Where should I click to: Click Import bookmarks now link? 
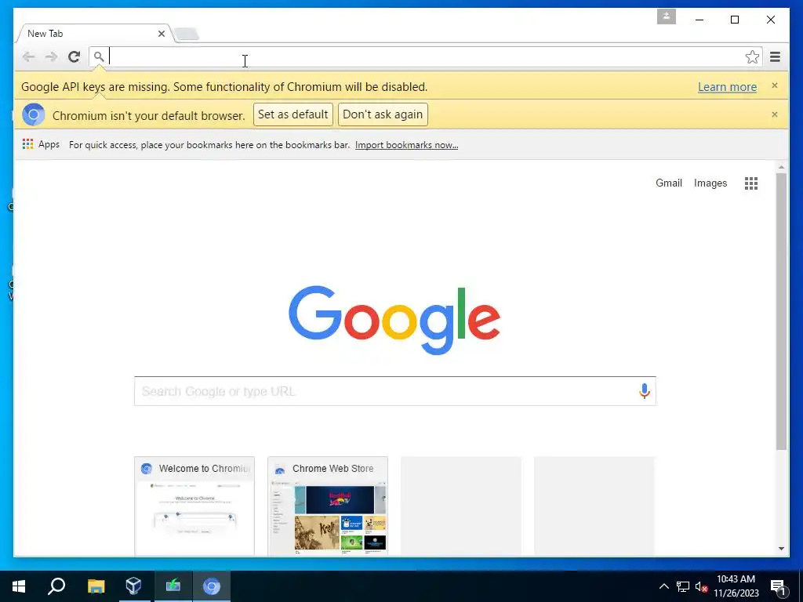coord(407,145)
